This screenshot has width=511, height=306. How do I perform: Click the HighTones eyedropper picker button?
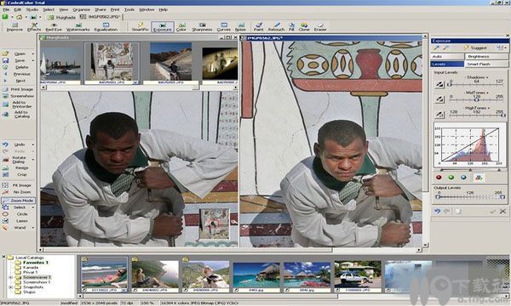tap(439, 114)
